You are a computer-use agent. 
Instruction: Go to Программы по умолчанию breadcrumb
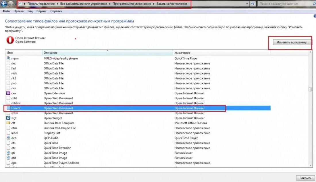(132, 4)
